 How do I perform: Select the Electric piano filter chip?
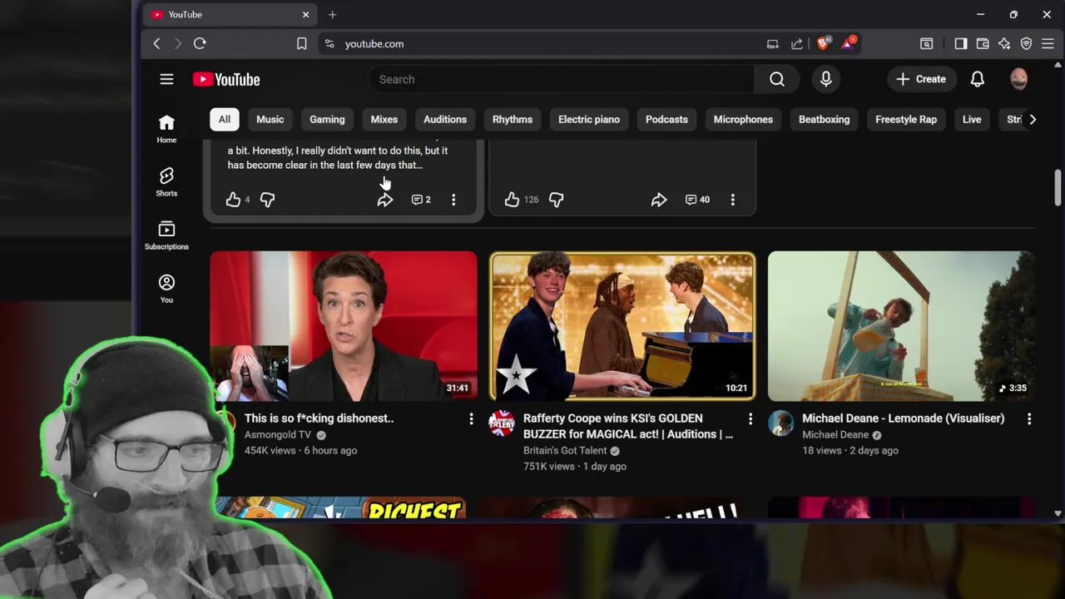[x=589, y=119]
